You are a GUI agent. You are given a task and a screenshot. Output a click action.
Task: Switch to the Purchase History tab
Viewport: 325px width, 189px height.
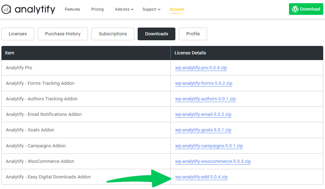tap(63, 34)
